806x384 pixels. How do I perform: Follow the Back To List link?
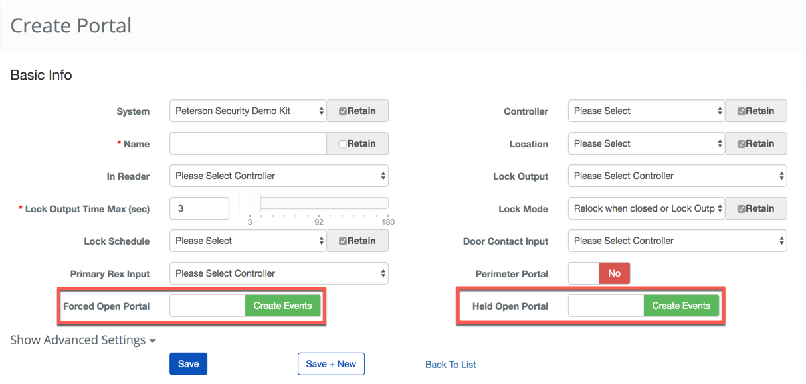point(451,365)
